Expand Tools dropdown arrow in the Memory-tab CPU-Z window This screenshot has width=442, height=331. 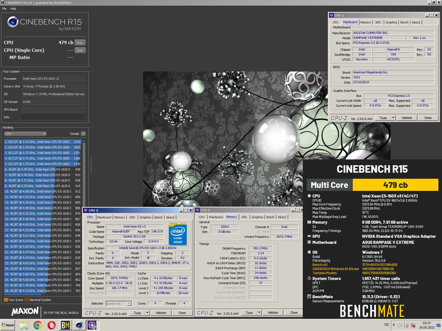coord(259,313)
